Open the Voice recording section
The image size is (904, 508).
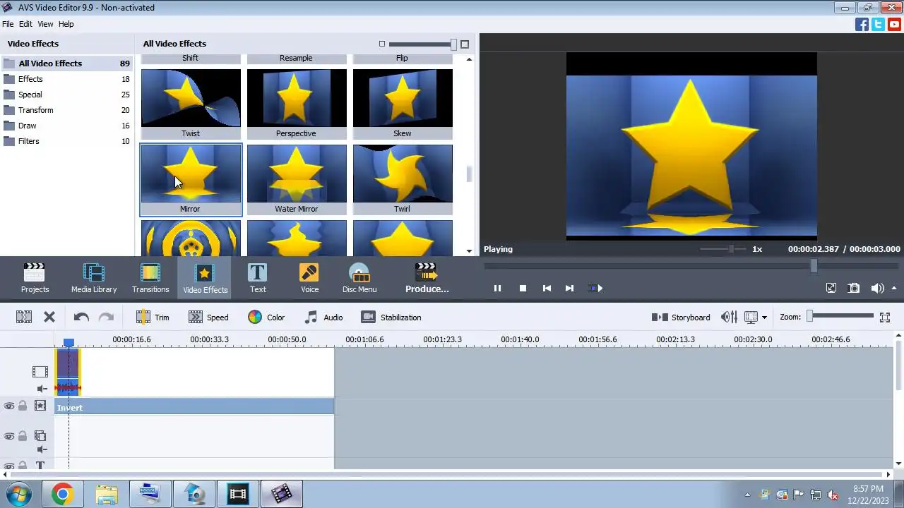tap(309, 278)
